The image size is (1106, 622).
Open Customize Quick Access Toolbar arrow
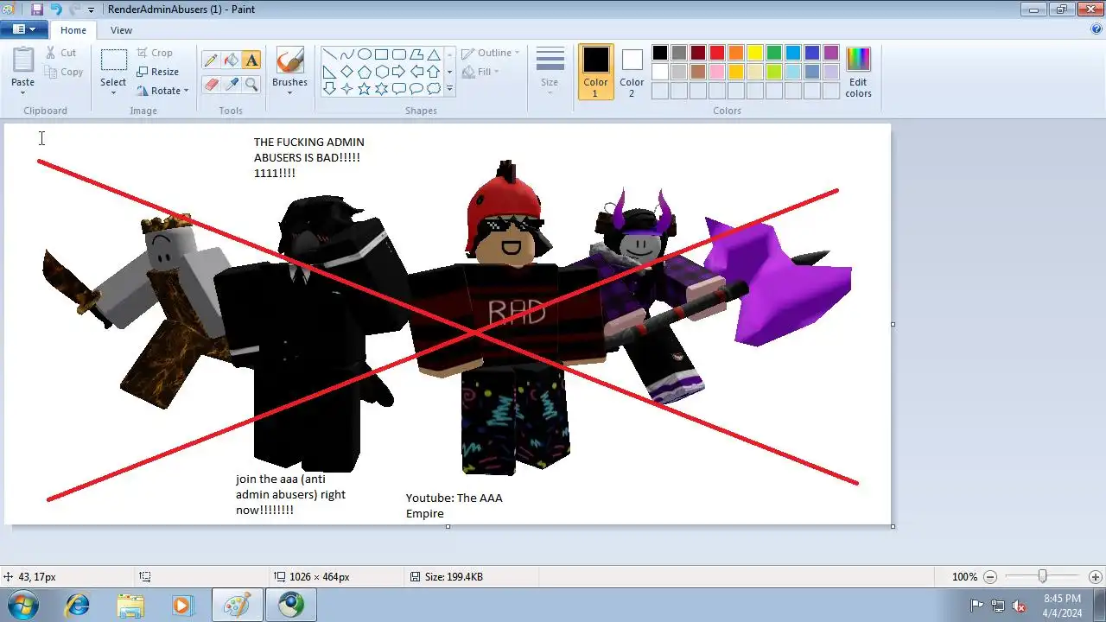point(91,10)
